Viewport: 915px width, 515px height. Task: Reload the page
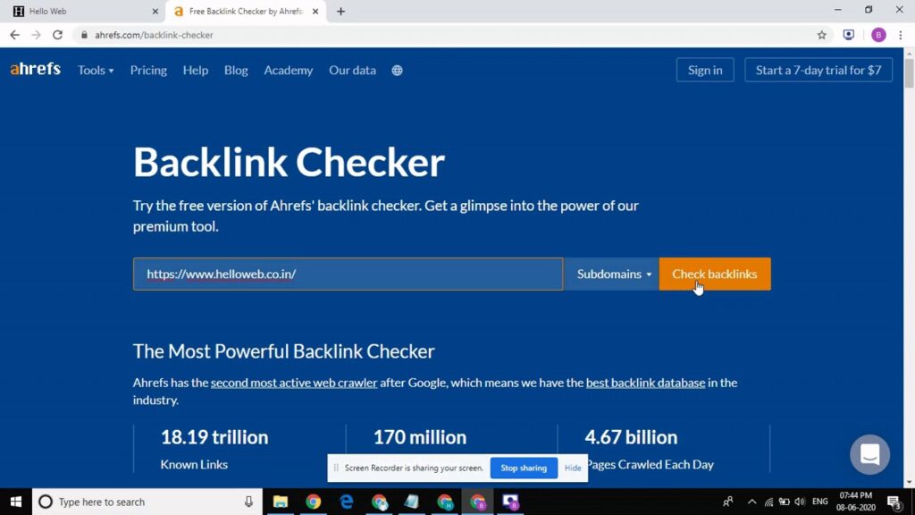57,35
